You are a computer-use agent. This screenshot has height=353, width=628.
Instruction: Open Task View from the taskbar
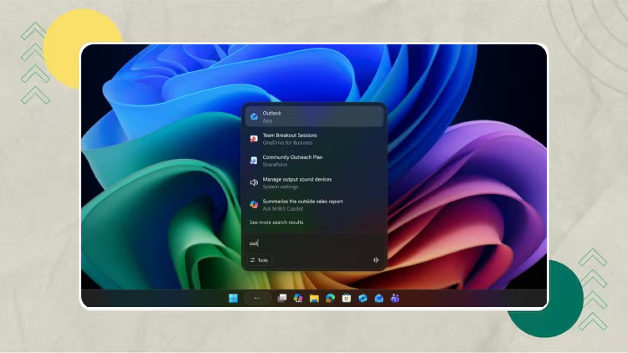pos(282,299)
